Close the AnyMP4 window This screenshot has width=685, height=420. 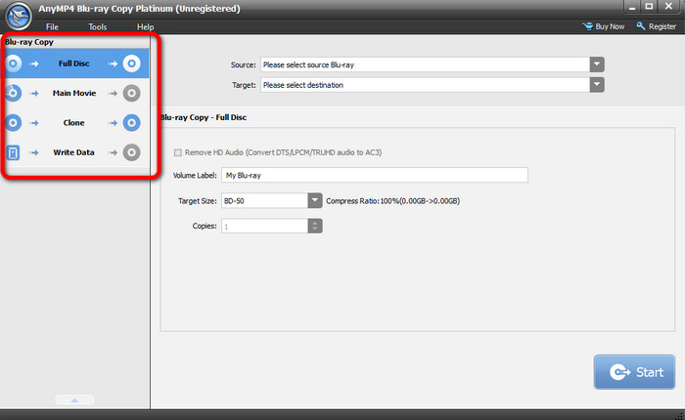click(x=668, y=7)
